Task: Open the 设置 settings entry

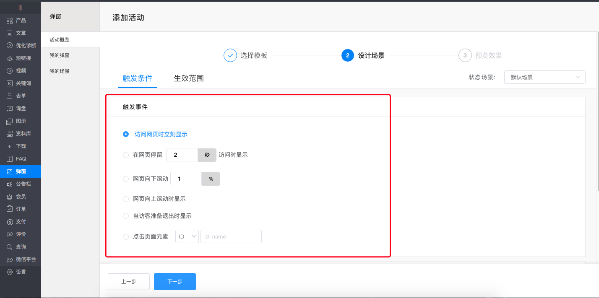Action: click(x=20, y=272)
